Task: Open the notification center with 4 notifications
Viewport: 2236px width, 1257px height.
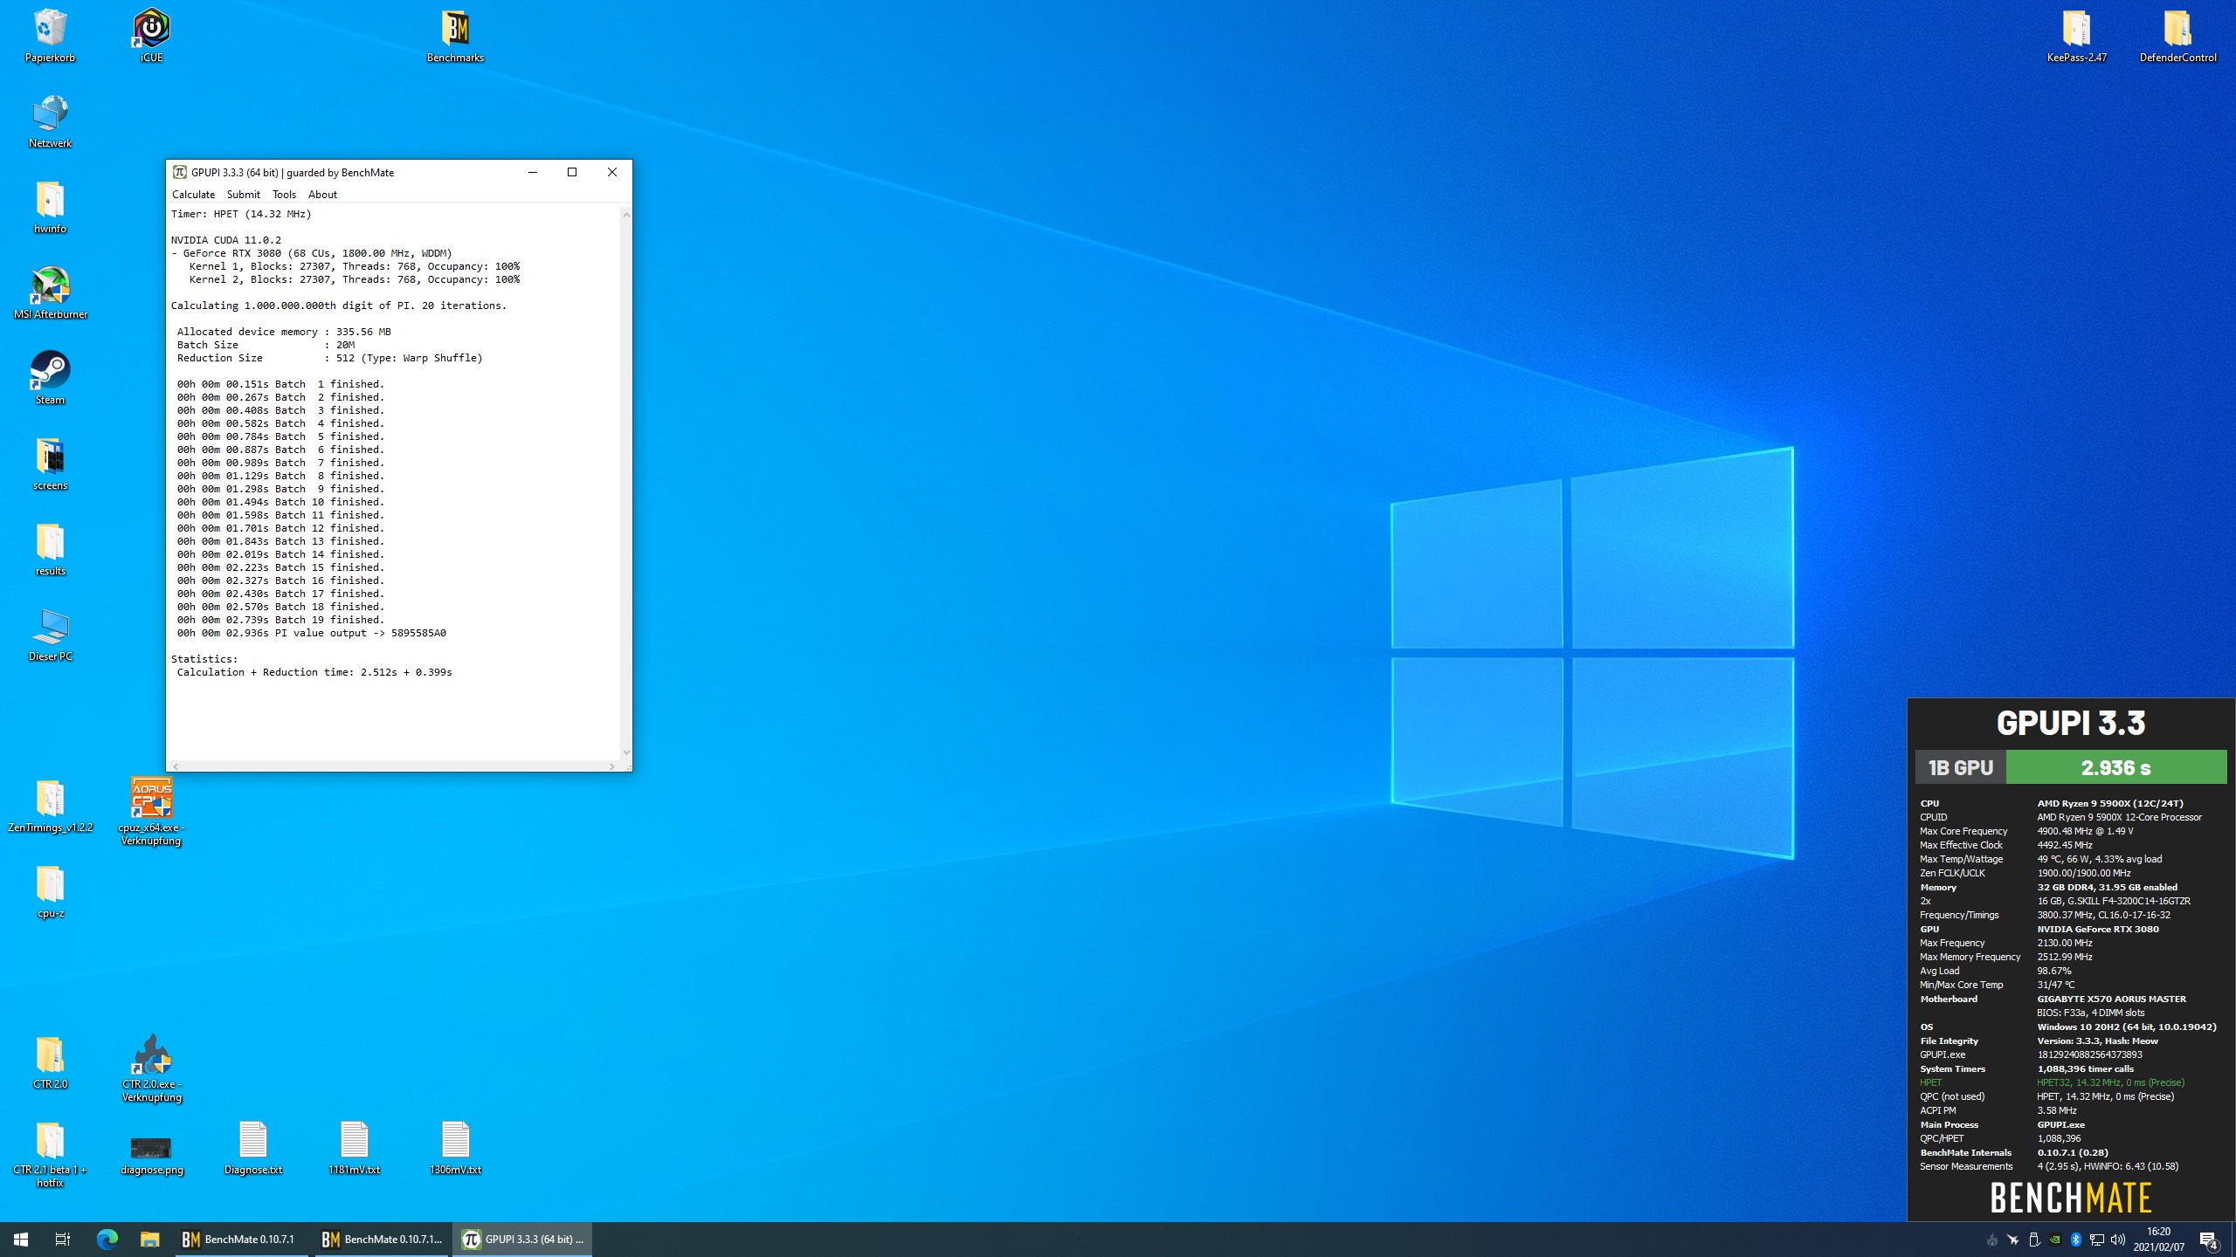Action: click(x=2209, y=1240)
